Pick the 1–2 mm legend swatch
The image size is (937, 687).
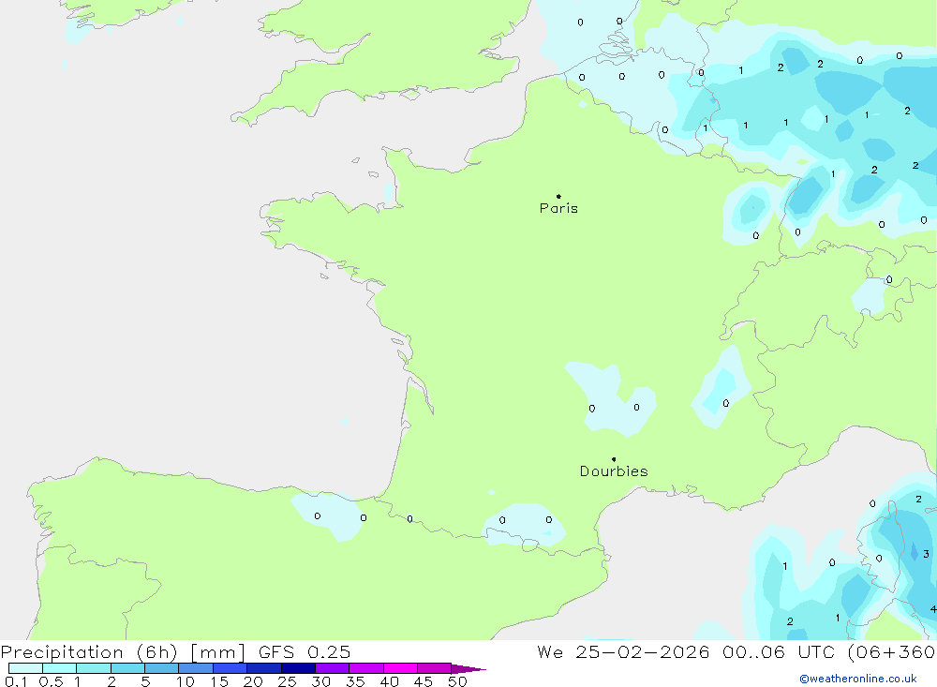tap(94, 668)
